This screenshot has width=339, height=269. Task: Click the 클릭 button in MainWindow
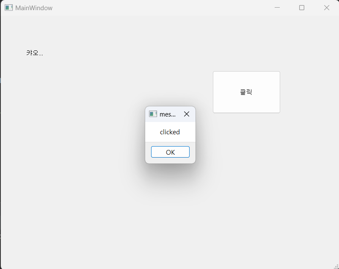click(x=246, y=92)
